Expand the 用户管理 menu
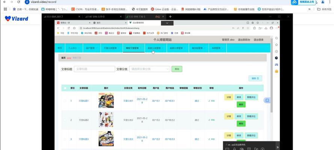The width and height of the screenshot is (334, 150). [92, 48]
